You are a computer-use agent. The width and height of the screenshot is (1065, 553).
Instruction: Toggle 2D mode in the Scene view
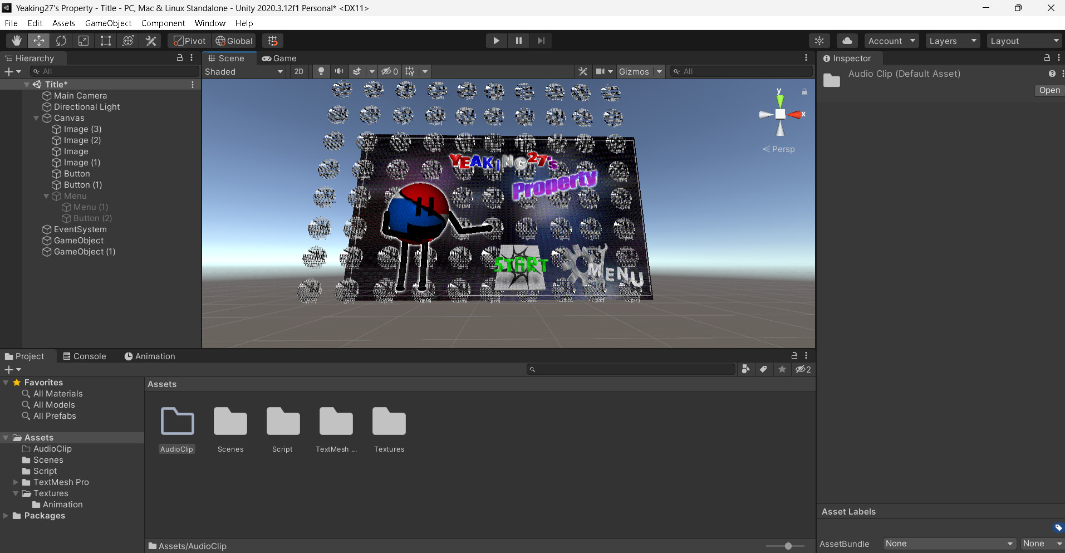299,71
